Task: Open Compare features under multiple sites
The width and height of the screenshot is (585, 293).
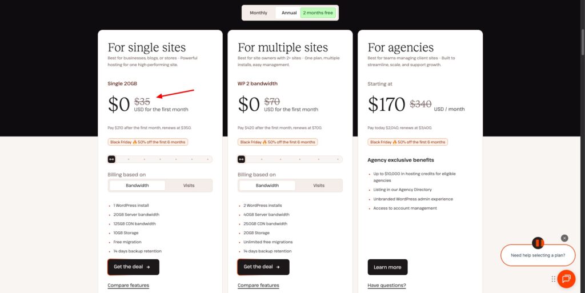Action: pos(258,285)
